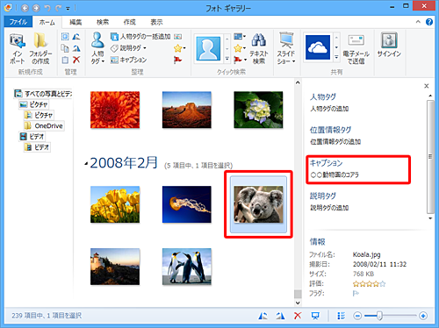
Task: Select すべての写真とビデオ in the tree
Action: 43,94
